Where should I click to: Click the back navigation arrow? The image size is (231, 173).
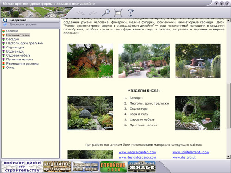(80, 13)
